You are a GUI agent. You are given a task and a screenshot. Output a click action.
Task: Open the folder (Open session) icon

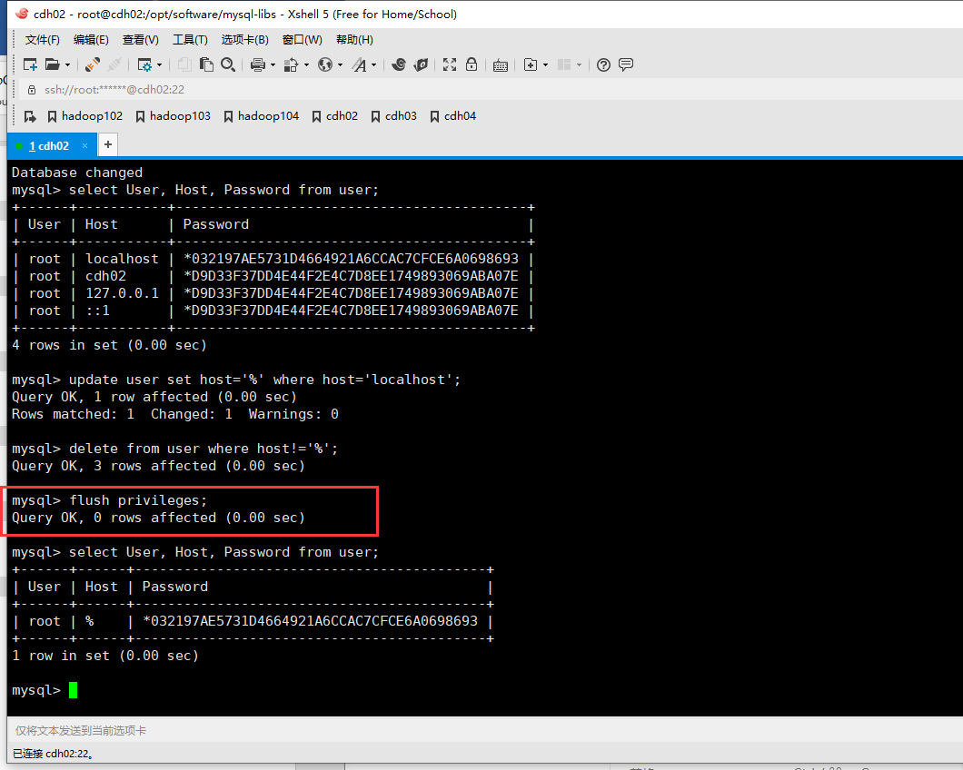(53, 64)
